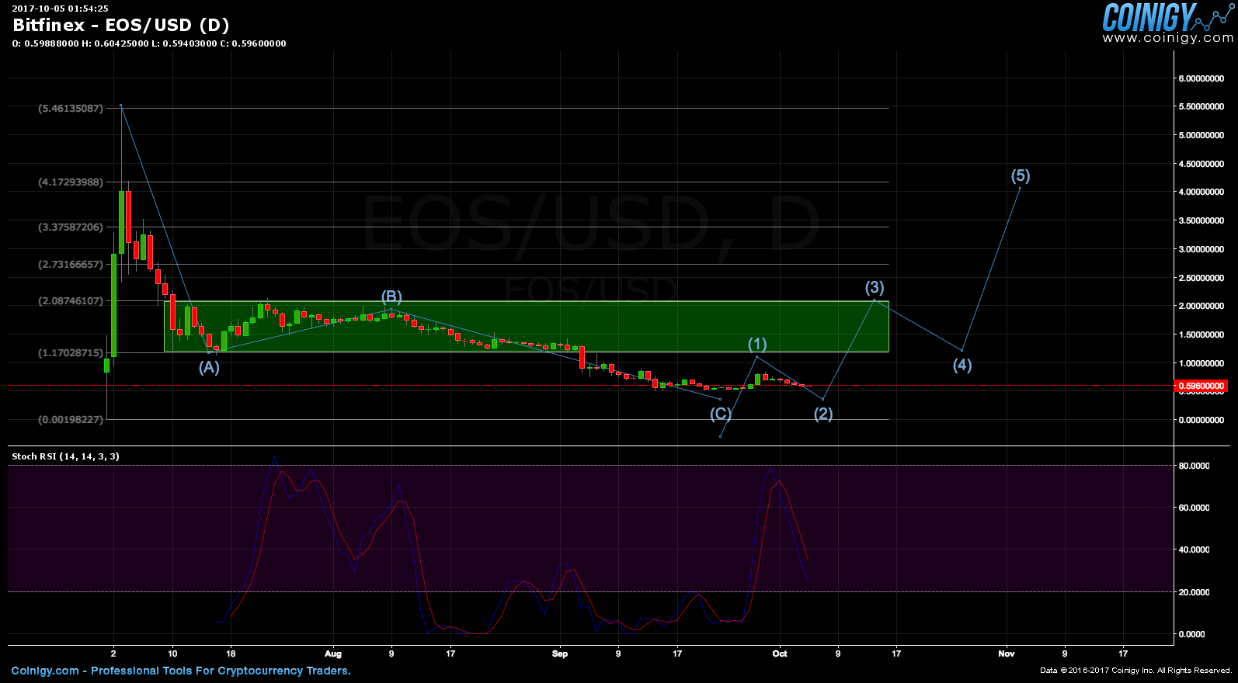1238x683 pixels.
Task: Click the Sep label on the date axis
Action: pyautogui.click(x=560, y=654)
